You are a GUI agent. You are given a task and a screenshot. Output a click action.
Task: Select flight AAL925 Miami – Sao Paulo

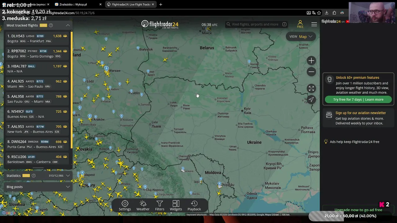(x=38, y=84)
